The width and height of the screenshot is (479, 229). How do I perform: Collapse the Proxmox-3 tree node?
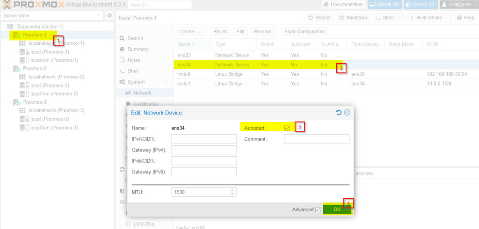[x=10, y=102]
